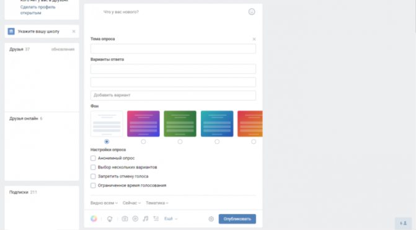Image resolution: width=416 pixels, height=230 pixels.
Task: Click the обновления link in Друзья
Action: (63, 50)
